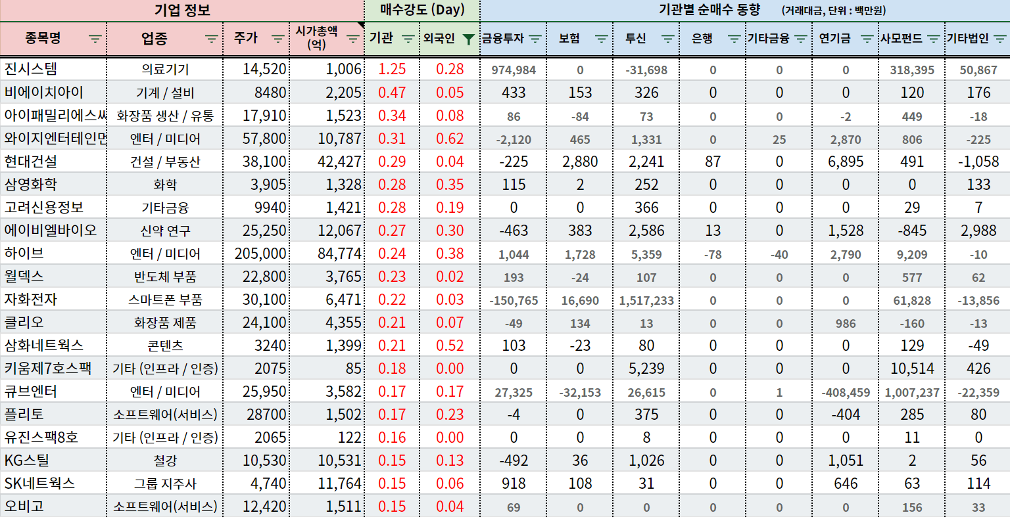The image size is (1010, 517).
Task: Select the 에이비엘바이오 stock name cell
Action: click(x=53, y=230)
